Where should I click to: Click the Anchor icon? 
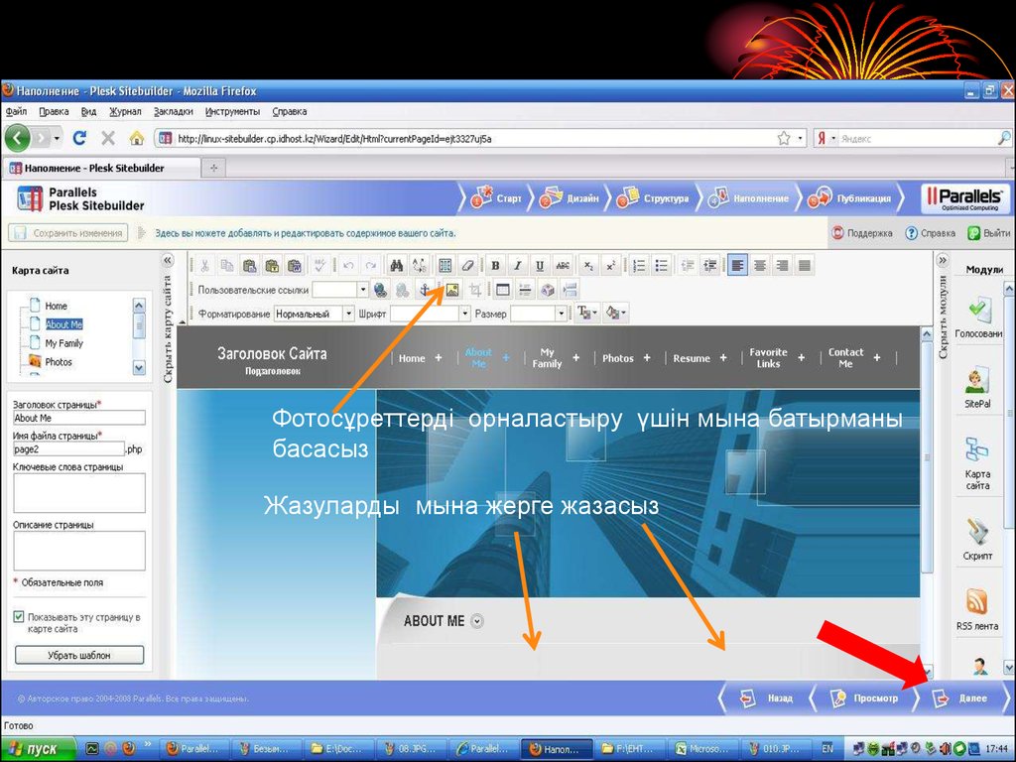(x=425, y=291)
